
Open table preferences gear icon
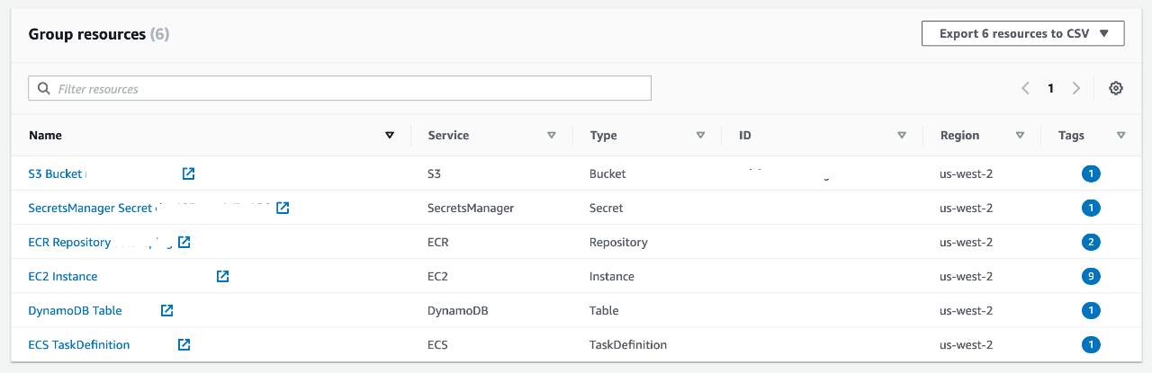[x=1116, y=88]
